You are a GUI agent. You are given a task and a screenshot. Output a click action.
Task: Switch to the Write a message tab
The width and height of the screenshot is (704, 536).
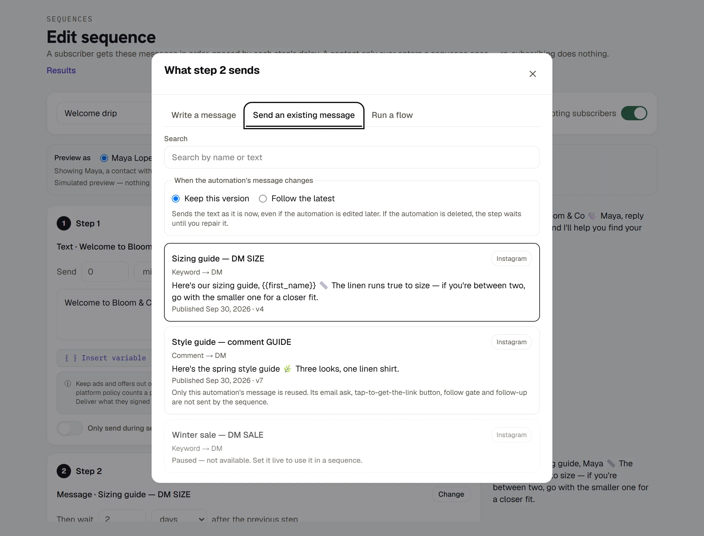coord(203,115)
